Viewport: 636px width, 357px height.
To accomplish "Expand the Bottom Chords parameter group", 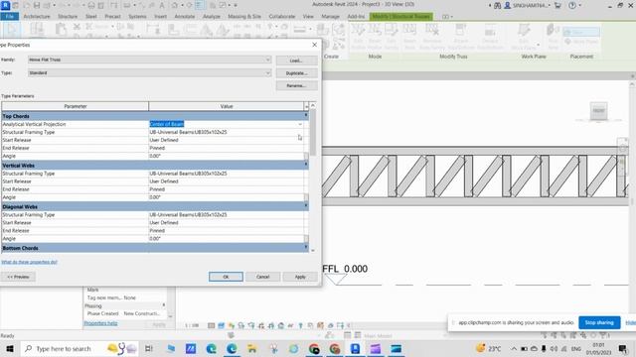I will click(x=306, y=248).
